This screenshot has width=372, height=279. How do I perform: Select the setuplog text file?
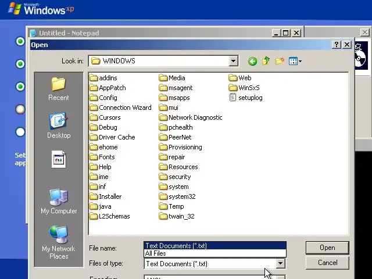coord(246,98)
